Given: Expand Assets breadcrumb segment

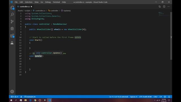Looking at the screenshot, I should [x=20, y=11].
